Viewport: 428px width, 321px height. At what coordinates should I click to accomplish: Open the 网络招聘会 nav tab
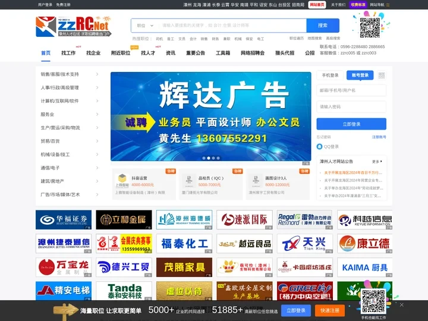pyautogui.click(x=253, y=53)
